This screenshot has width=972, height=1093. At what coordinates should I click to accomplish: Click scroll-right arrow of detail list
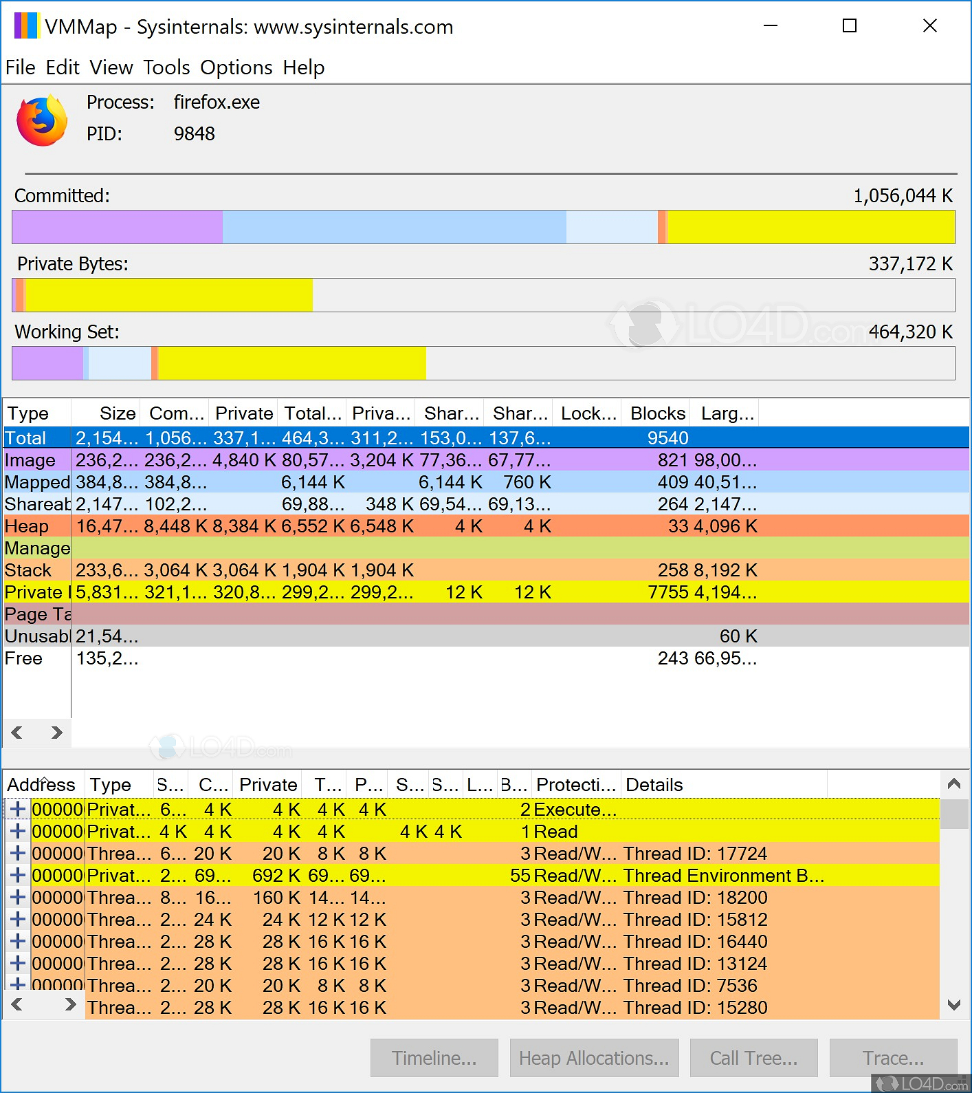tap(70, 1004)
